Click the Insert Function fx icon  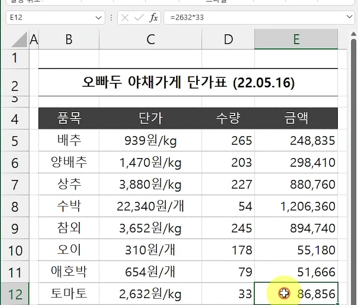154,18
